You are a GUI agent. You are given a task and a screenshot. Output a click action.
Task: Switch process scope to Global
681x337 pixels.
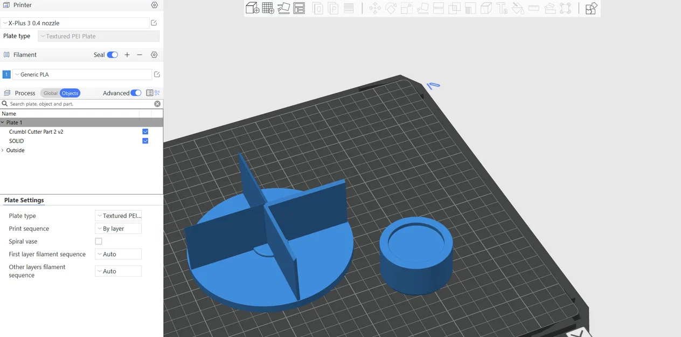50,93
